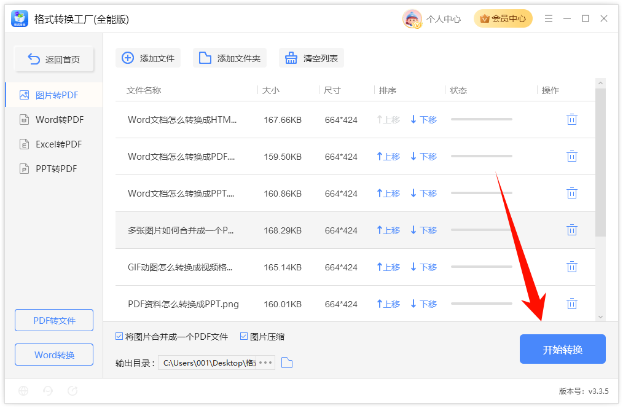Click the file list vertical scrollbar thumb
Viewport: 623px width, 408px height.
[x=600, y=162]
